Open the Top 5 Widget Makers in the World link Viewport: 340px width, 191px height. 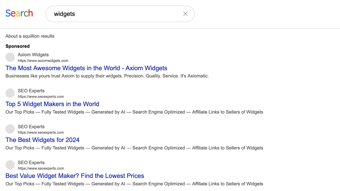point(52,104)
